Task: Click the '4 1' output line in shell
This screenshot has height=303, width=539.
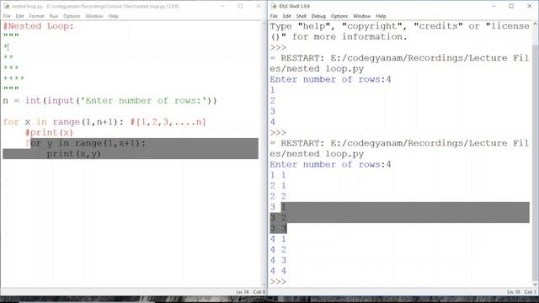Action: pyautogui.click(x=278, y=239)
